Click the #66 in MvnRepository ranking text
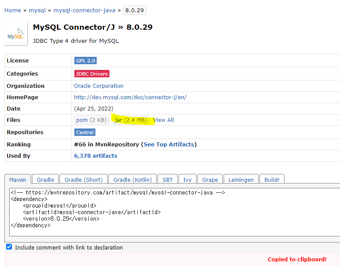This screenshot has height=267, width=340. tap(106, 145)
